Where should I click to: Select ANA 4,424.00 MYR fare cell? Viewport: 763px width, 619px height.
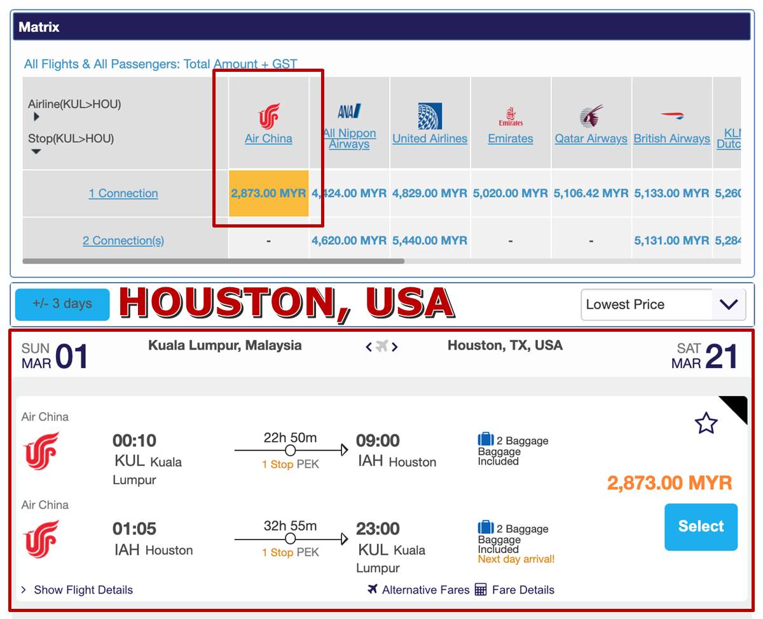pyautogui.click(x=349, y=193)
